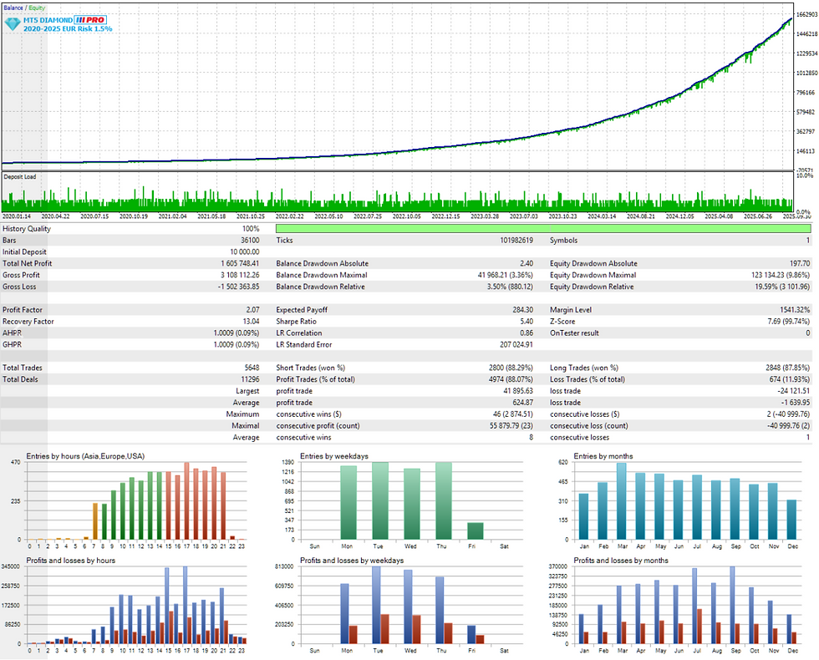819x660 pixels.
Task: Select the Balance legend label
Action: point(13,8)
